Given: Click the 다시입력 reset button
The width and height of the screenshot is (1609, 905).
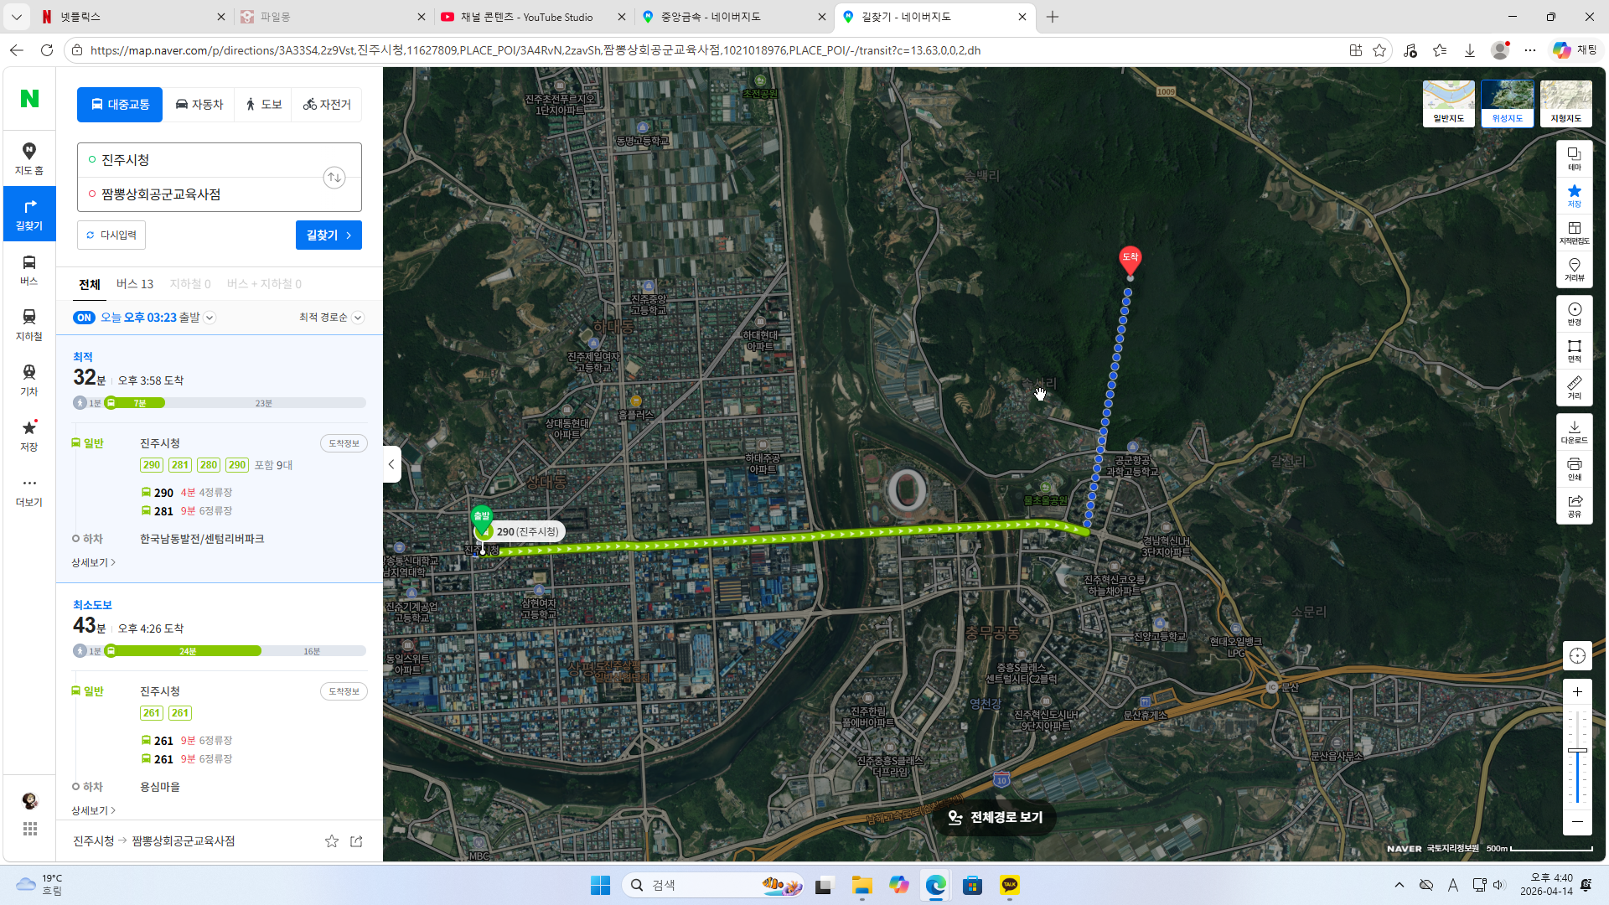Looking at the screenshot, I should [111, 235].
